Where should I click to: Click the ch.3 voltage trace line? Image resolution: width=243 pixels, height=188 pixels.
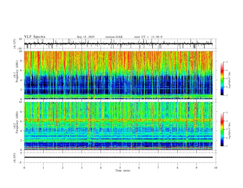click(118, 157)
